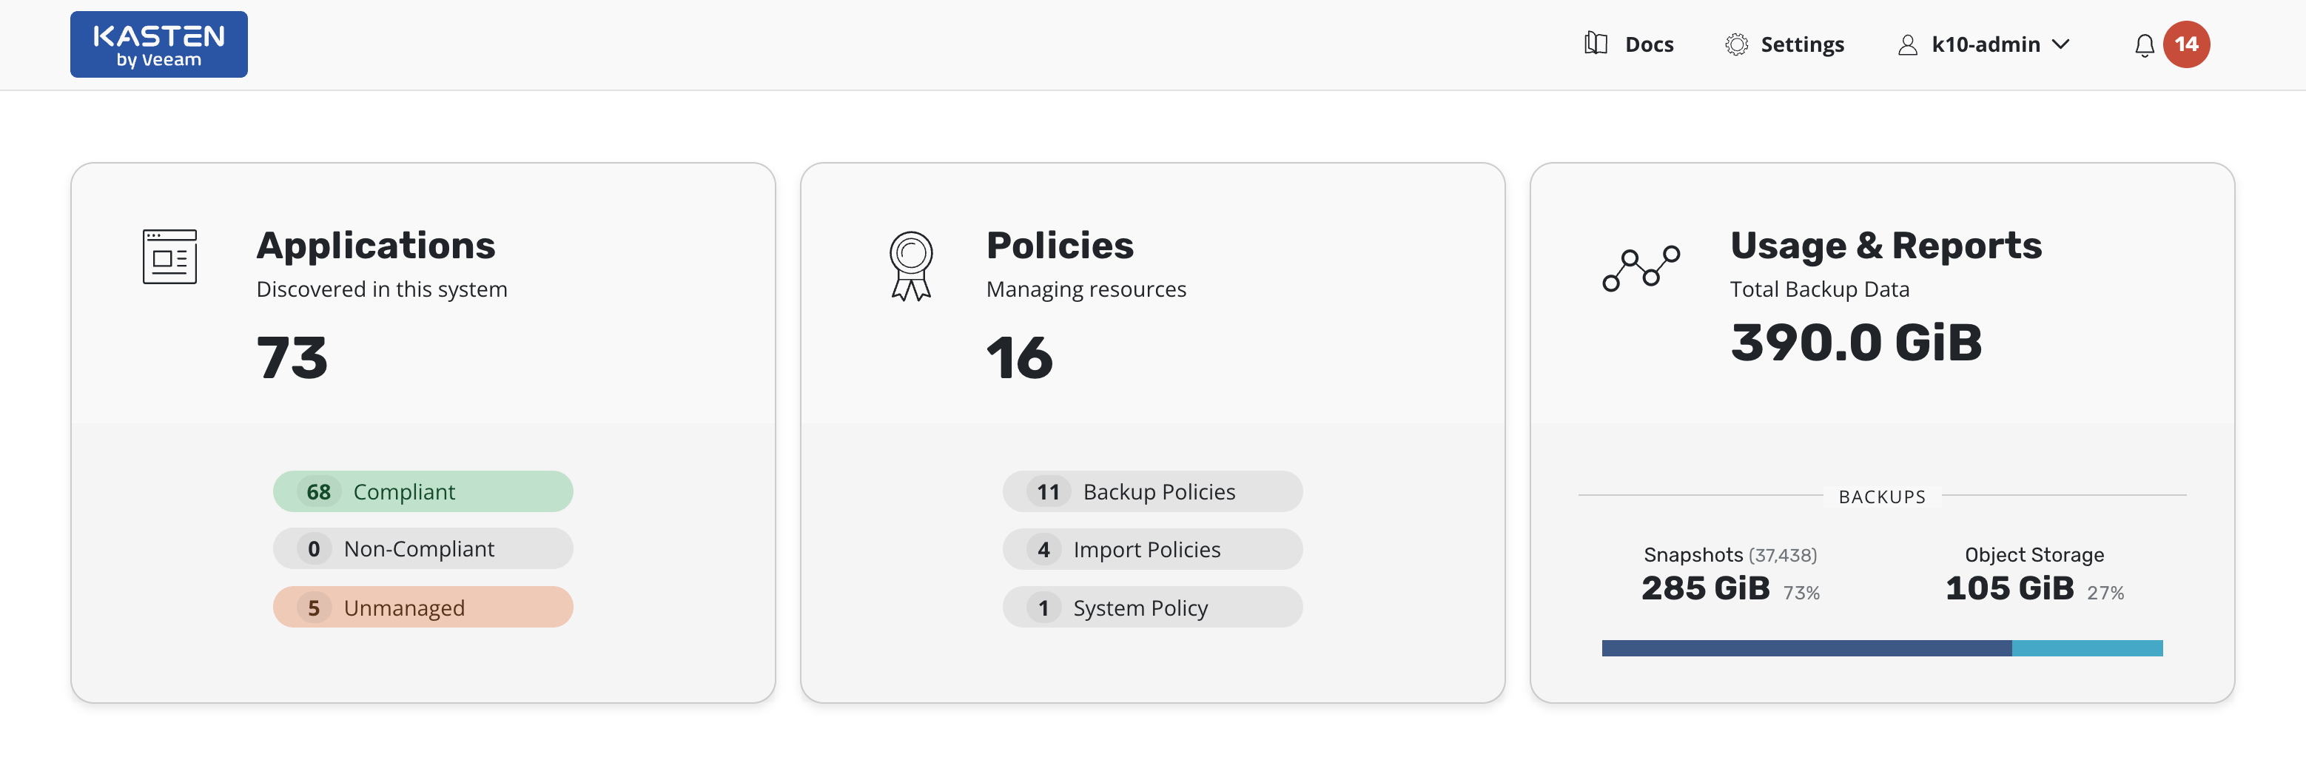Open the 4 Import Policies list
This screenshot has height=760, width=2306.
point(1153,549)
